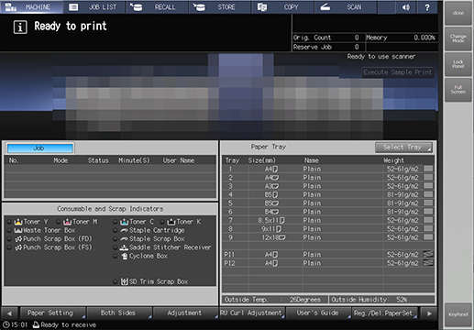Click the Staple Cartridge status light
474x330 pixels.
click(116, 230)
